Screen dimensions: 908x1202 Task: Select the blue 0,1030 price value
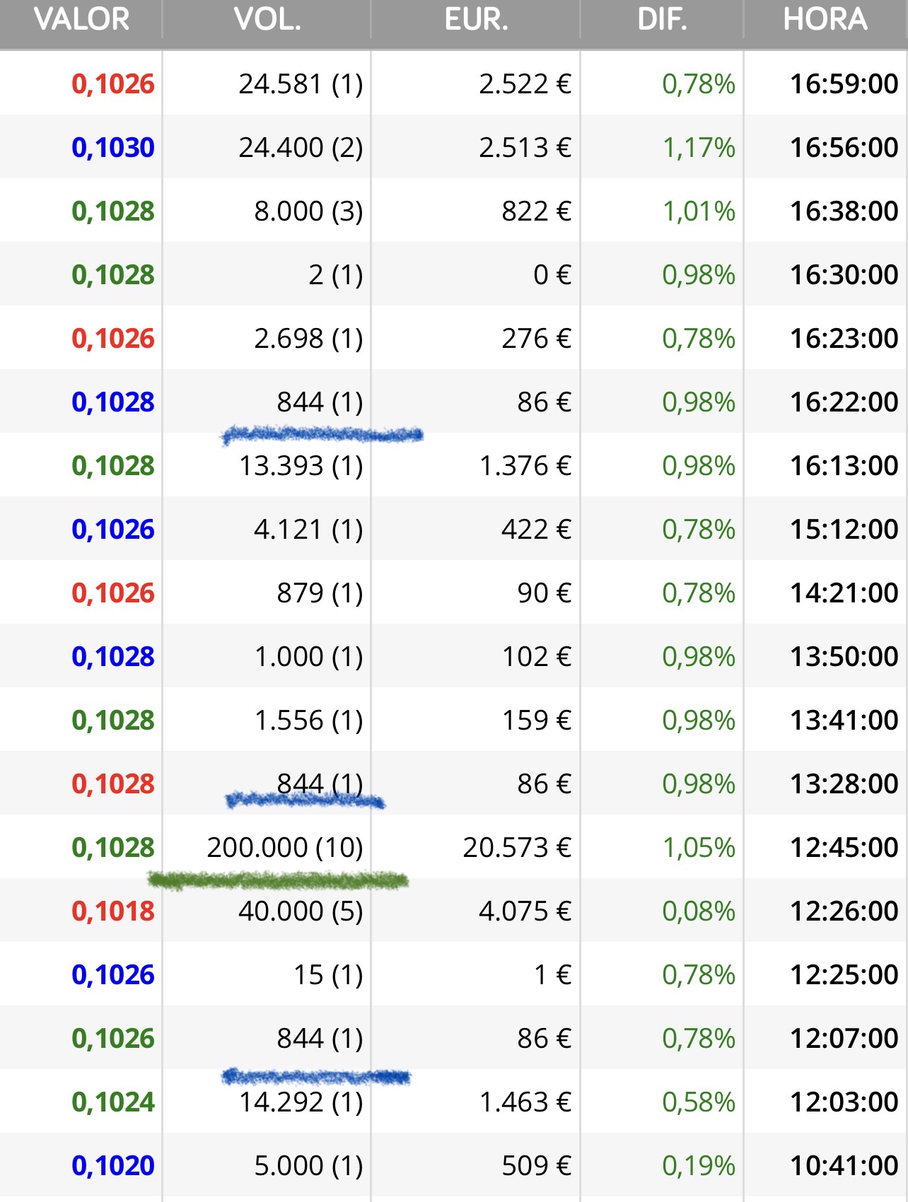pos(113,148)
